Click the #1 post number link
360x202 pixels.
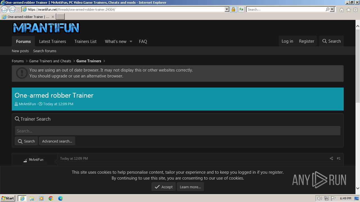point(339,159)
